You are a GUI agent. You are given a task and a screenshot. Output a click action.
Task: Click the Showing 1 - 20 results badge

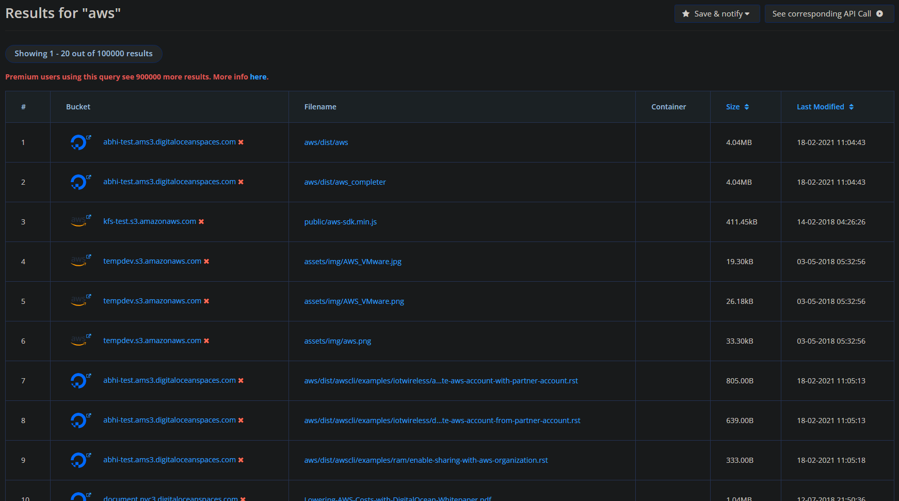tap(84, 54)
